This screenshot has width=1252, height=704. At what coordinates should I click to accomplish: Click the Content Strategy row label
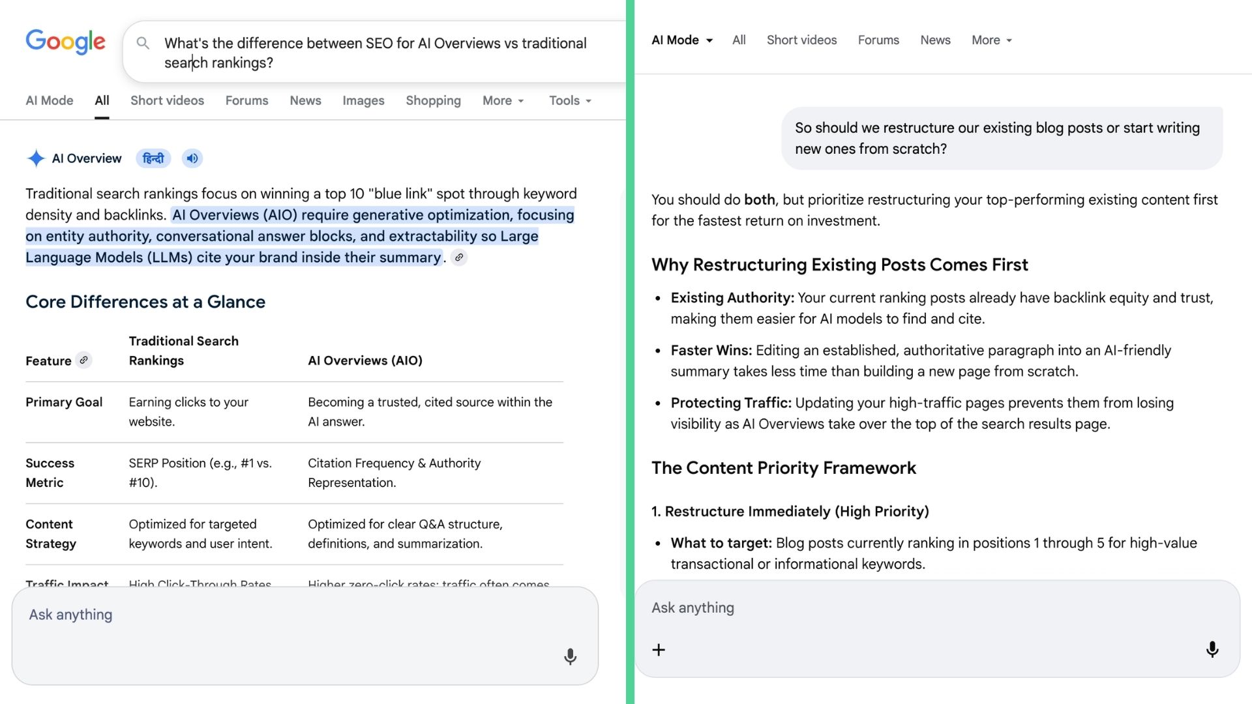coord(51,534)
